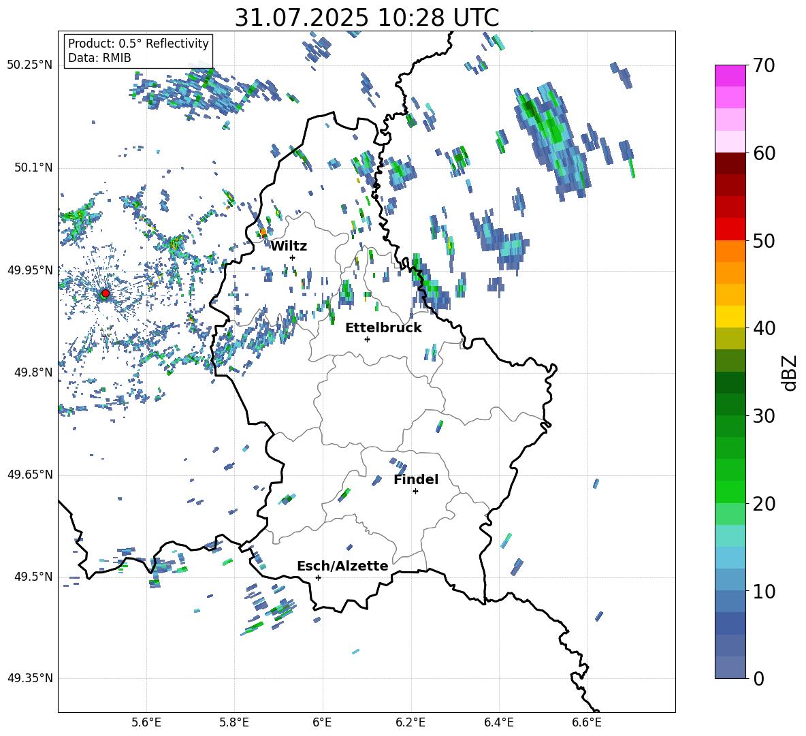806x736 pixels.
Task: Click the title 31.07.2025 10:28 UTC
Action: [x=367, y=18]
